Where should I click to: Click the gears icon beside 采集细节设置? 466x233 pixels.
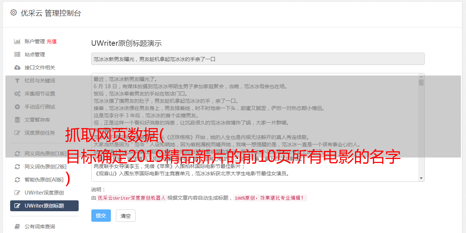tap(17, 94)
